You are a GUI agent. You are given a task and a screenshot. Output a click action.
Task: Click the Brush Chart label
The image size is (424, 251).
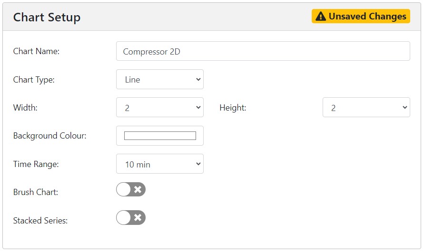pyautogui.click(x=36, y=192)
